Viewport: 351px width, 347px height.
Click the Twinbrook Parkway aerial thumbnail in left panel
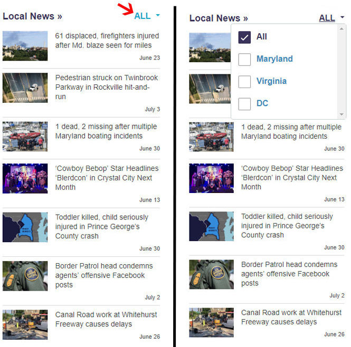25,88
